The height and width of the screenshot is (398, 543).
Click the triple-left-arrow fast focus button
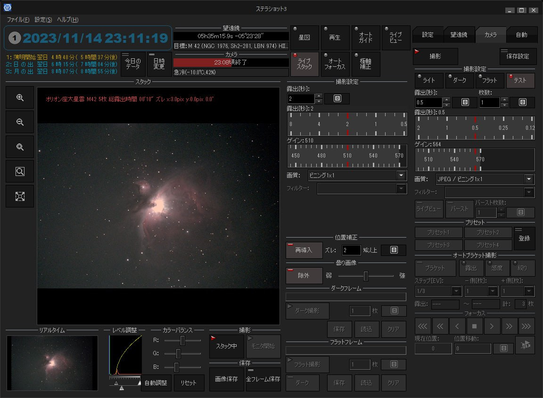click(423, 326)
